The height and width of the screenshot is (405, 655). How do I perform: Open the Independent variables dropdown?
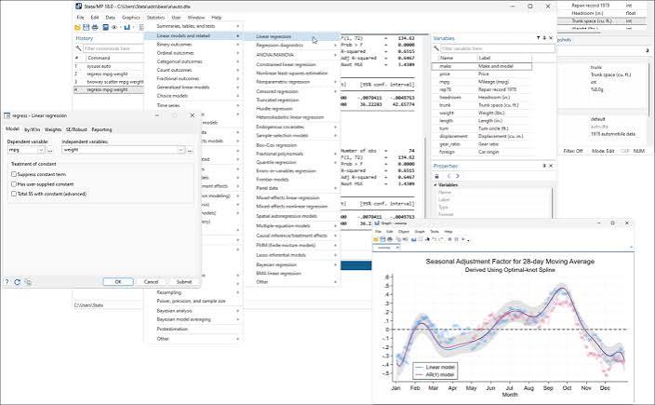pyautogui.click(x=180, y=150)
